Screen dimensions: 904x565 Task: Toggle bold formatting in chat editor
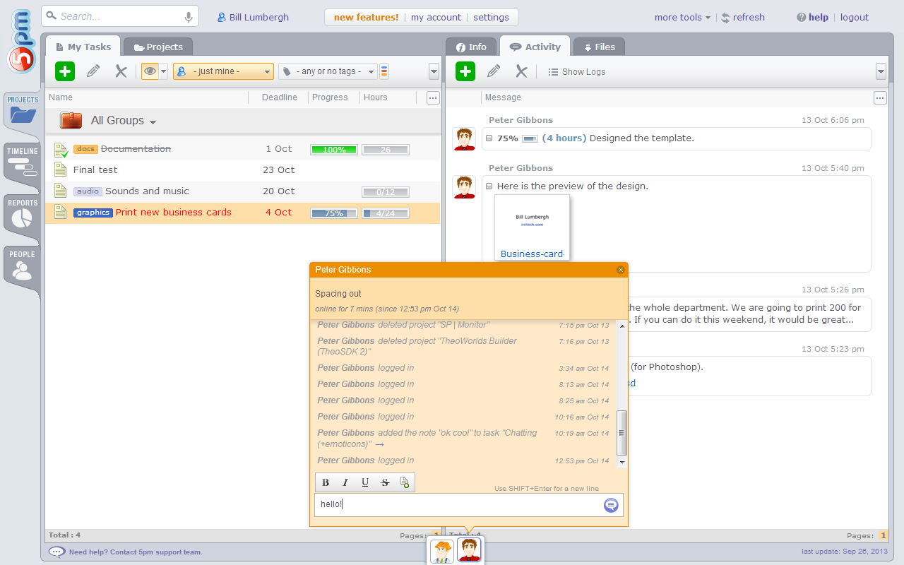[326, 482]
